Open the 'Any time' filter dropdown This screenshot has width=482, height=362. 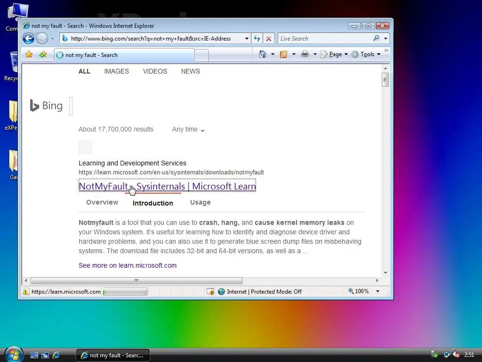click(x=188, y=130)
